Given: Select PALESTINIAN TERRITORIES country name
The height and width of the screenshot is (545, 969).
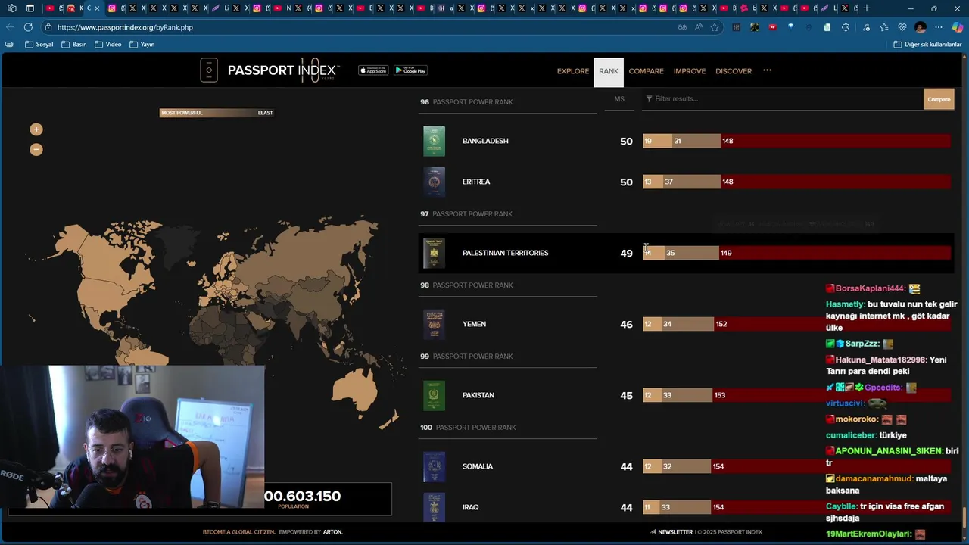Looking at the screenshot, I should [x=505, y=253].
